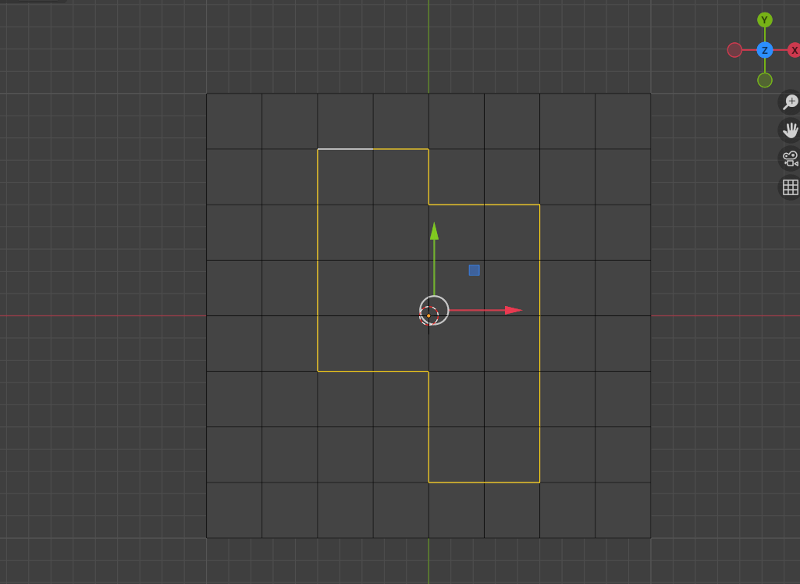This screenshot has width=800, height=584.
Task: Click the blue Z axis on navigation gizmo
Action: [764, 50]
